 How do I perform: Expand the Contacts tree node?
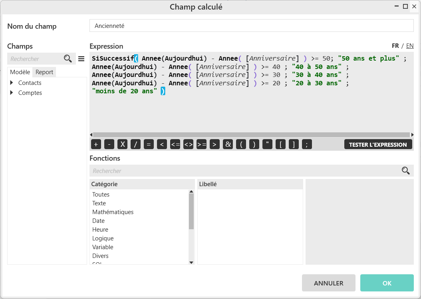tap(12, 83)
